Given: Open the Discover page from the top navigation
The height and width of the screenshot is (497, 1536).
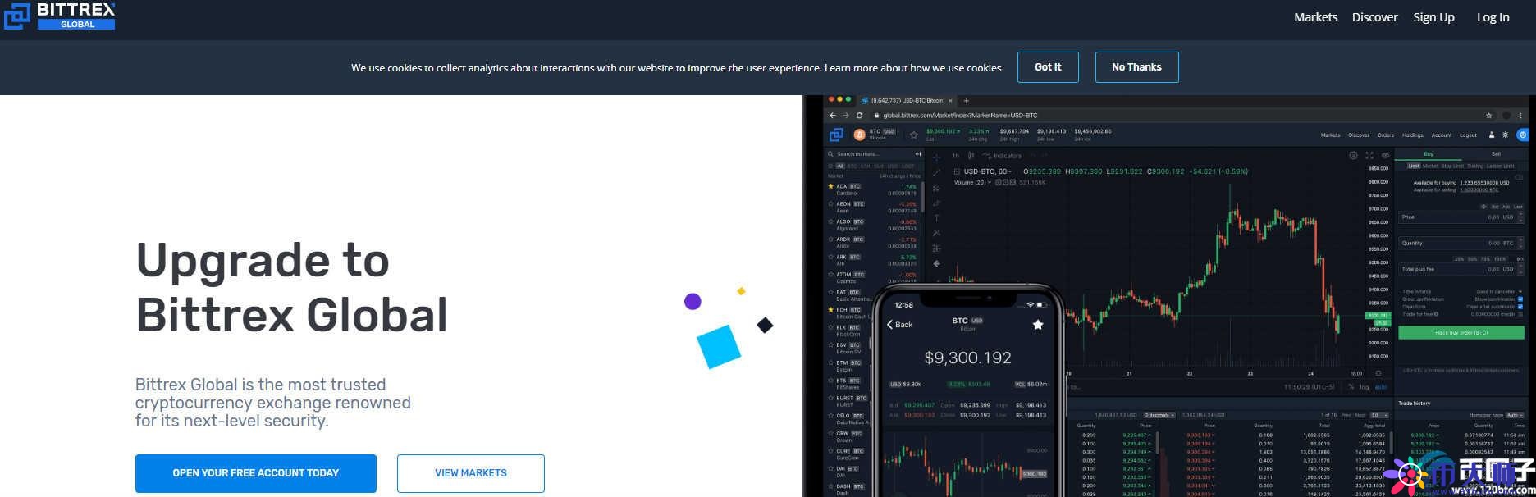Looking at the screenshot, I should (x=1374, y=17).
